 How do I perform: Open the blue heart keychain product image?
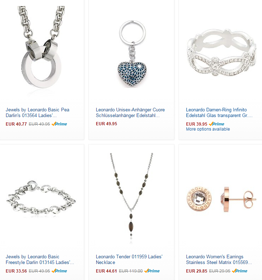point(132,54)
